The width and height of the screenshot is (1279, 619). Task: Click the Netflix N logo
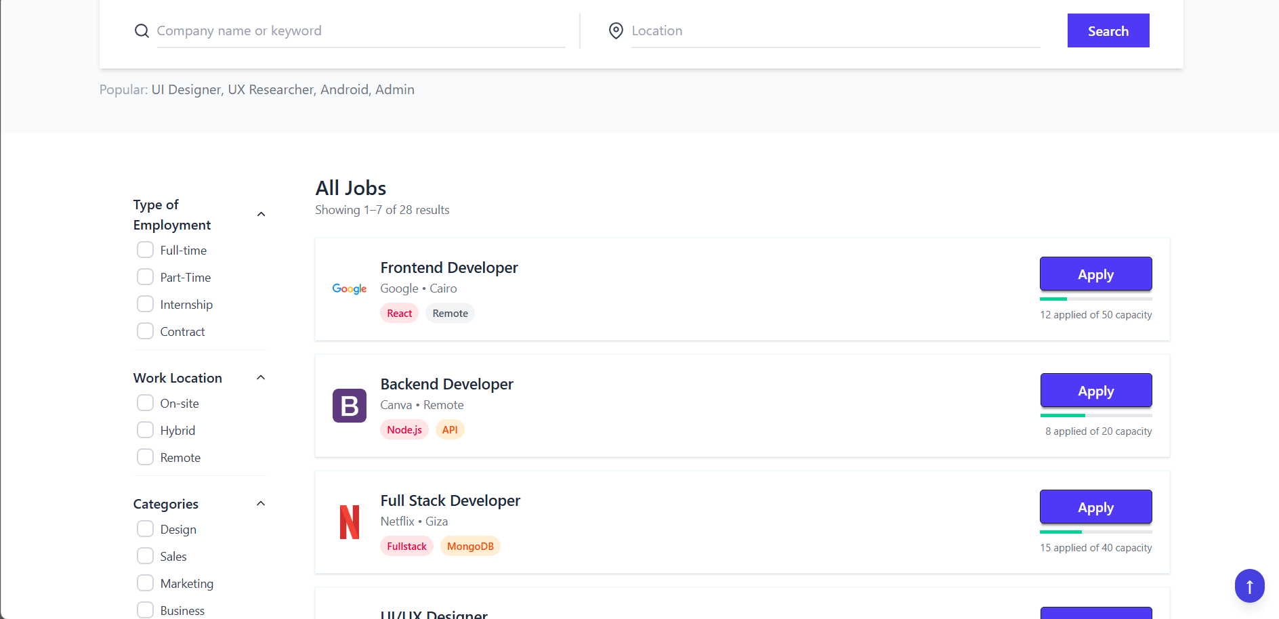coord(350,522)
